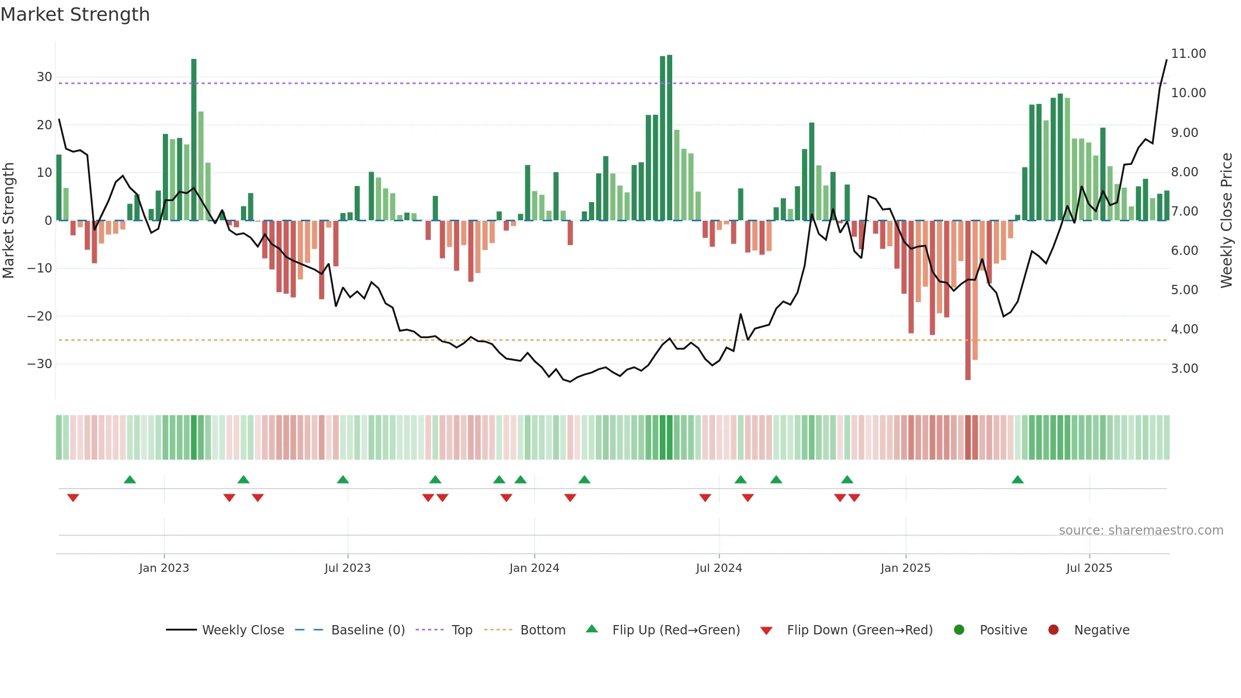Toggle the Baseline (0) legend entry
1241x698 pixels.
[x=350, y=630]
